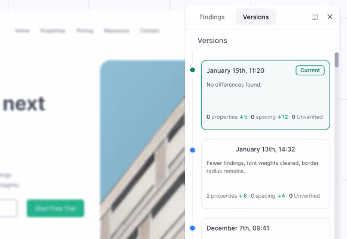This screenshot has height=239, width=347.
Task: Open the notes panel icon
Action: 315,17
